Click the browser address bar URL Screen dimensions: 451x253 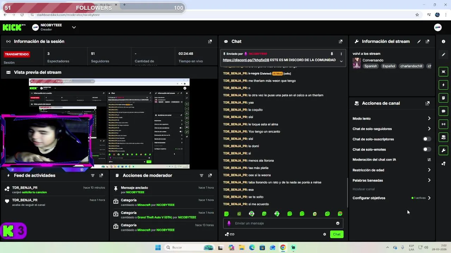68,15
